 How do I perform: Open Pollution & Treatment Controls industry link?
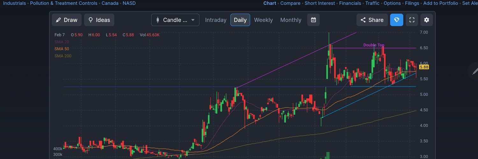64,3
